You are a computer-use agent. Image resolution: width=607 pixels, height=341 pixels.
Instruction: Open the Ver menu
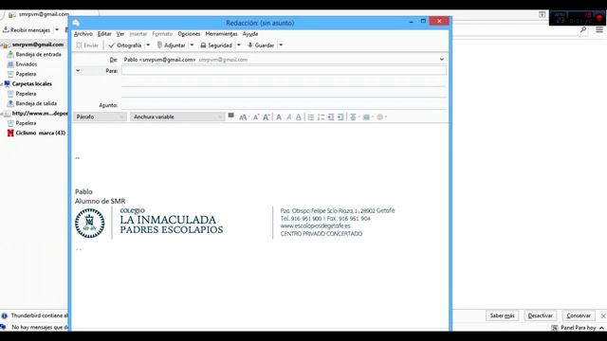[x=120, y=34]
